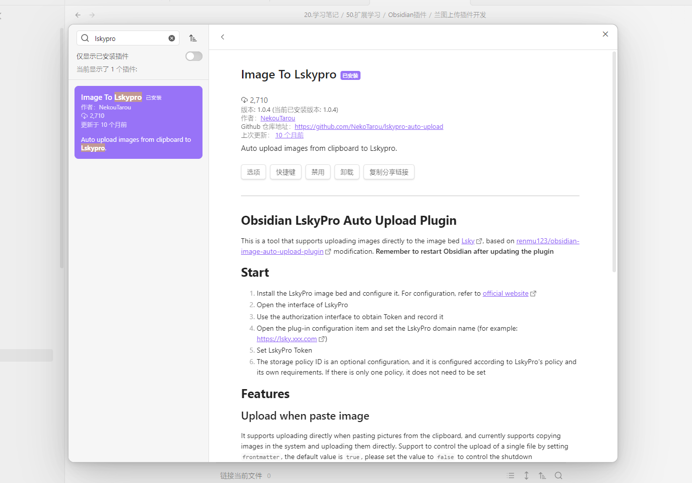Click the 当前显示了 1 个插件 text
This screenshot has height=483, width=692.
tap(107, 69)
